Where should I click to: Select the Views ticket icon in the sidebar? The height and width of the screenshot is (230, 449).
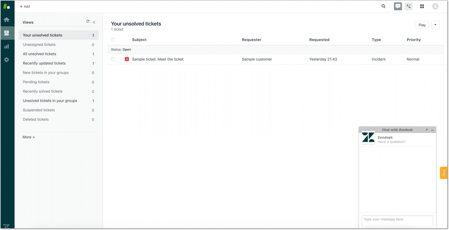pos(7,33)
